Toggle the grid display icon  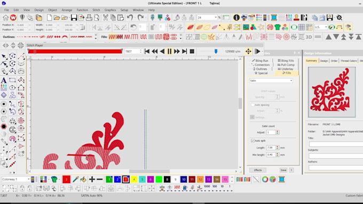[302, 27]
